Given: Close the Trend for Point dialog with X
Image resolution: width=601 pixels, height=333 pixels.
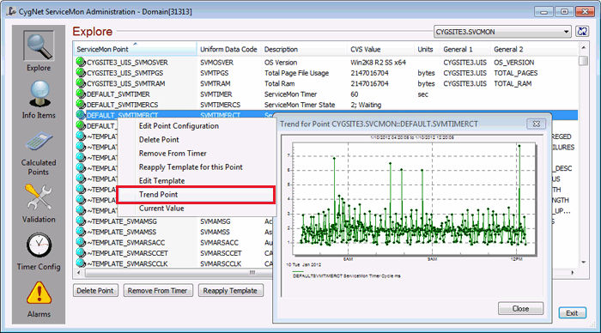Looking at the screenshot, I should [537, 124].
